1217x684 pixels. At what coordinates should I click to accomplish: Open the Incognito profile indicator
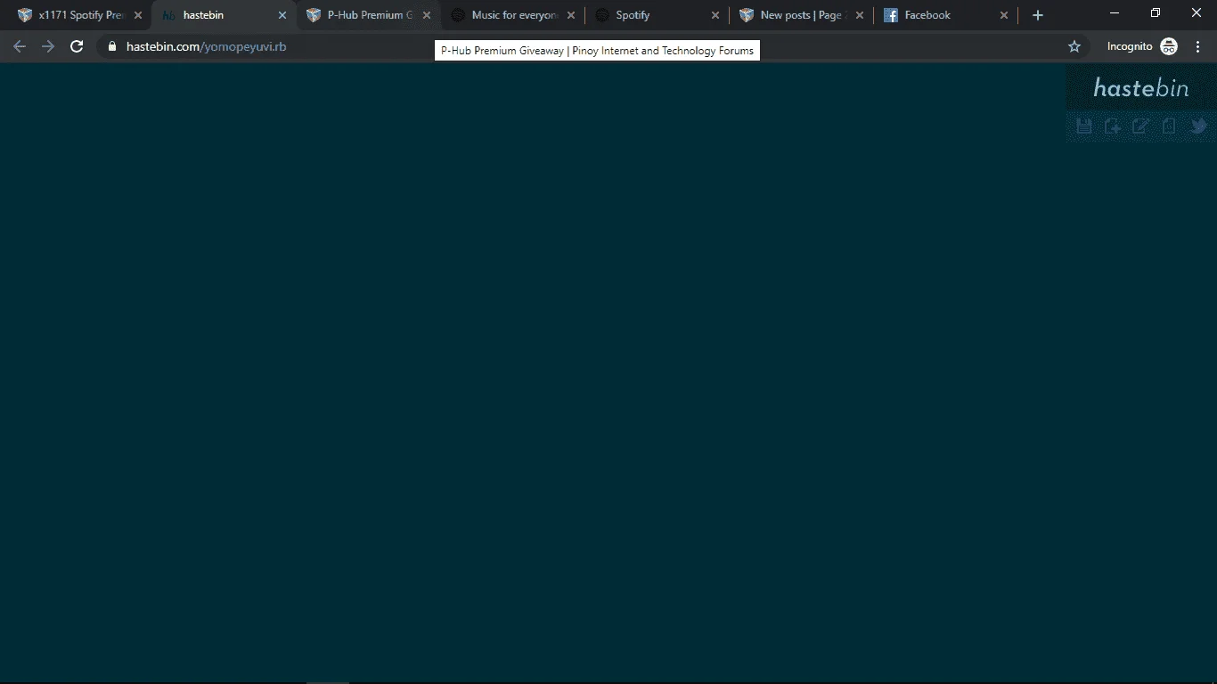[1142, 46]
